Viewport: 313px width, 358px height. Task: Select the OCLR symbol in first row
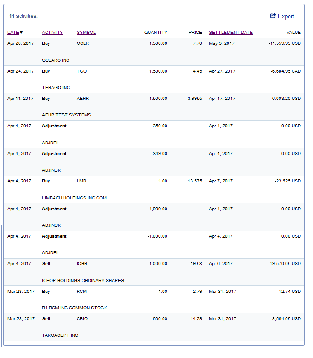pyautogui.click(x=83, y=43)
